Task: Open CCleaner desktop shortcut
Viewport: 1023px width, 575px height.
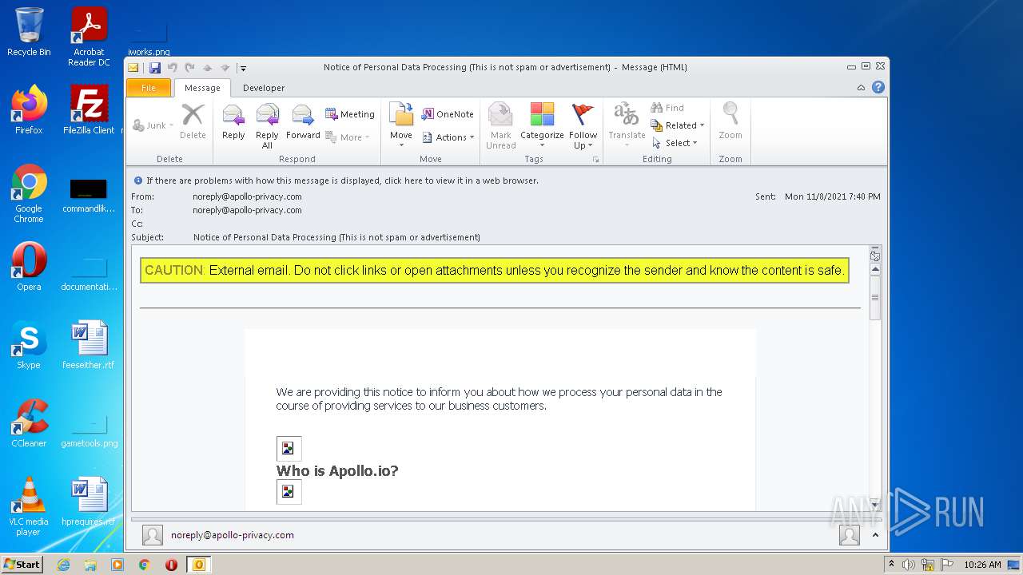Action: click(29, 423)
